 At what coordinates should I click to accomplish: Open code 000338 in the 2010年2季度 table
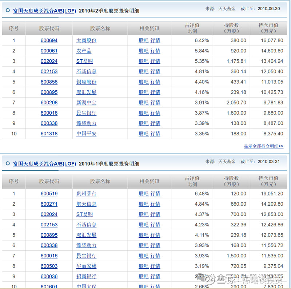pos(49,123)
